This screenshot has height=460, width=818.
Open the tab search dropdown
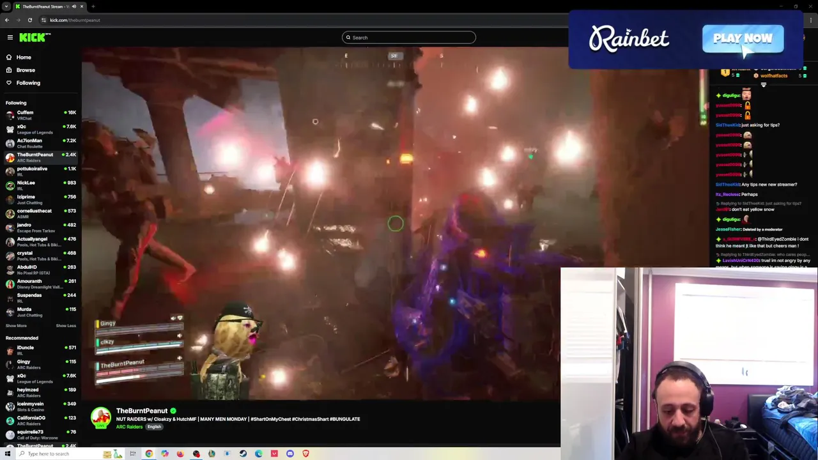(x=6, y=6)
